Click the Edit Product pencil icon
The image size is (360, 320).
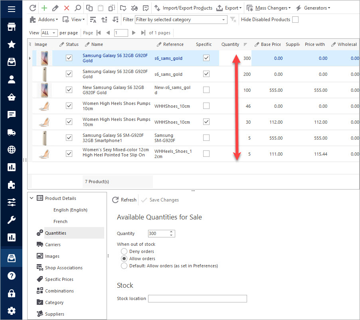55,8
